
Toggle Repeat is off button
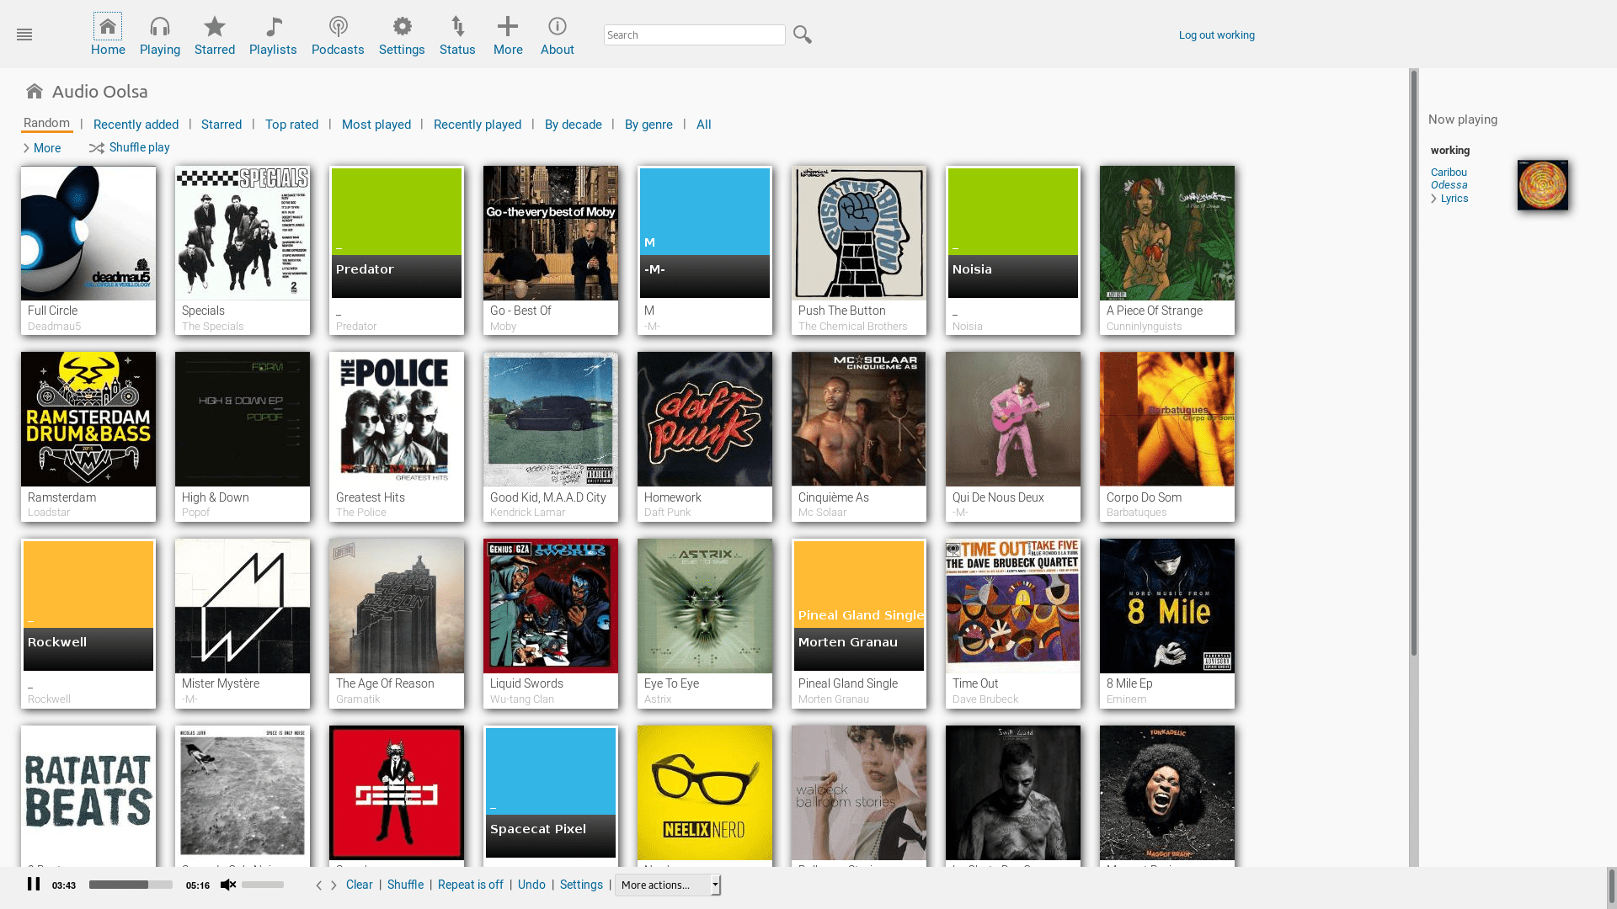click(470, 885)
